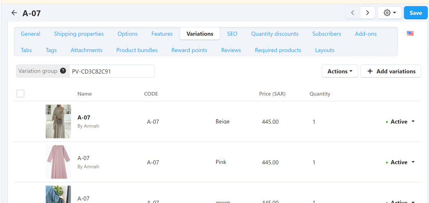This screenshot has height=203, width=429.
Task: Tick the select-all checkbox in table header
Action: 20,94
